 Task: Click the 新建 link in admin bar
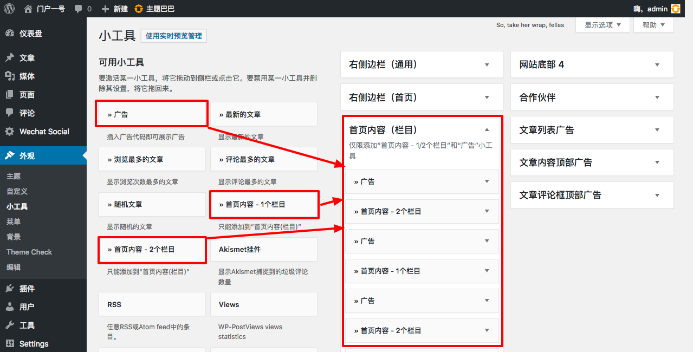pyautogui.click(x=115, y=9)
